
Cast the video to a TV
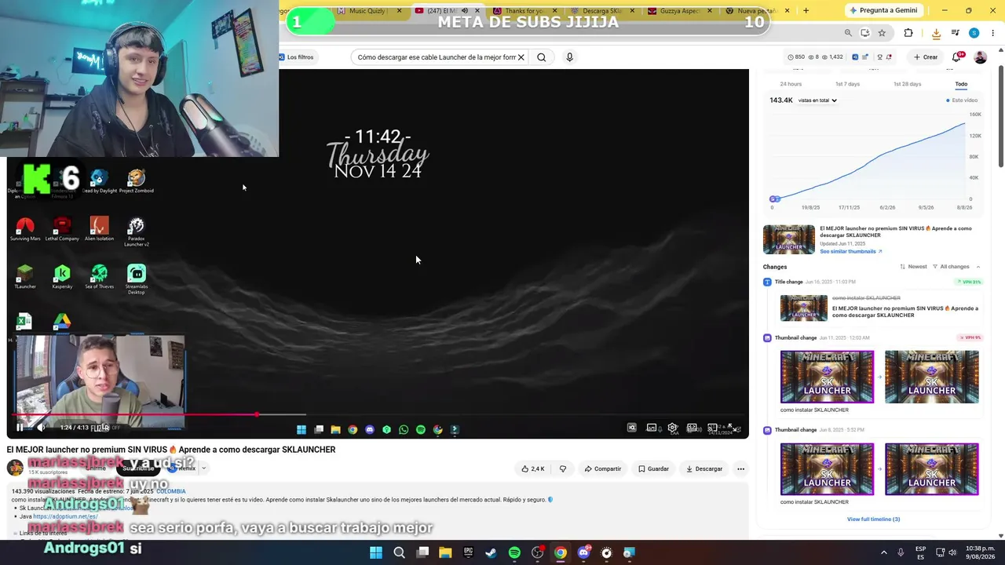[712, 428]
